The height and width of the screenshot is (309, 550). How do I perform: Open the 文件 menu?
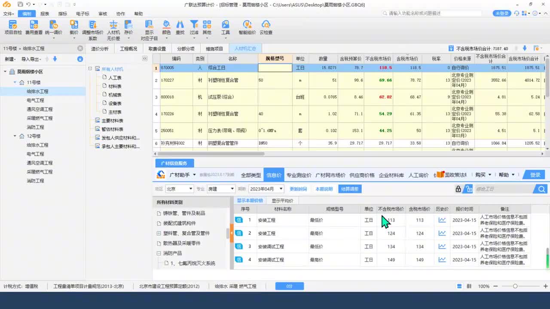(x=8, y=14)
